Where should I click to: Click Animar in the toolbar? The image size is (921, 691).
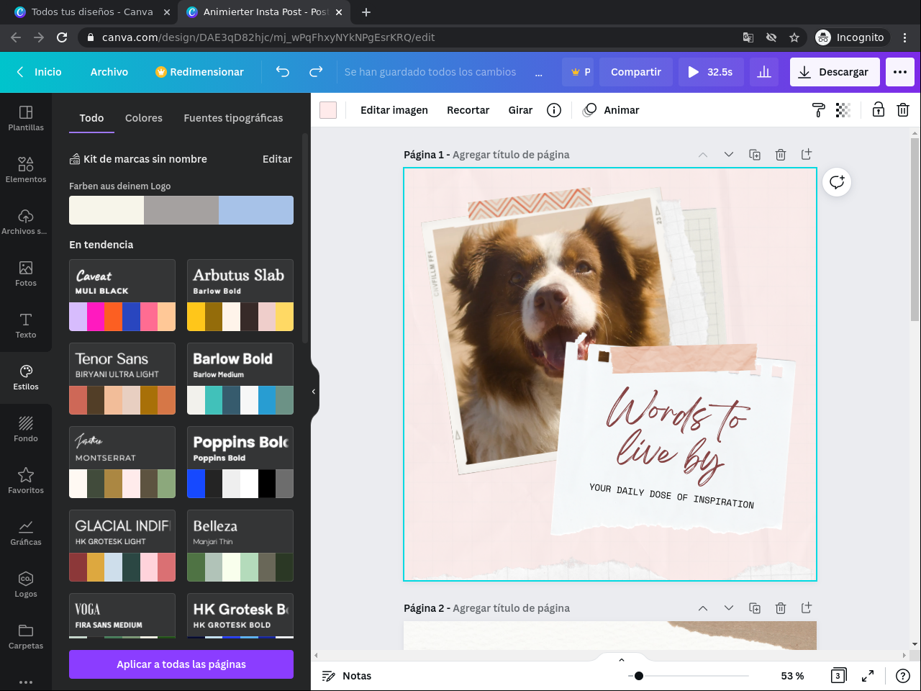[x=611, y=110]
